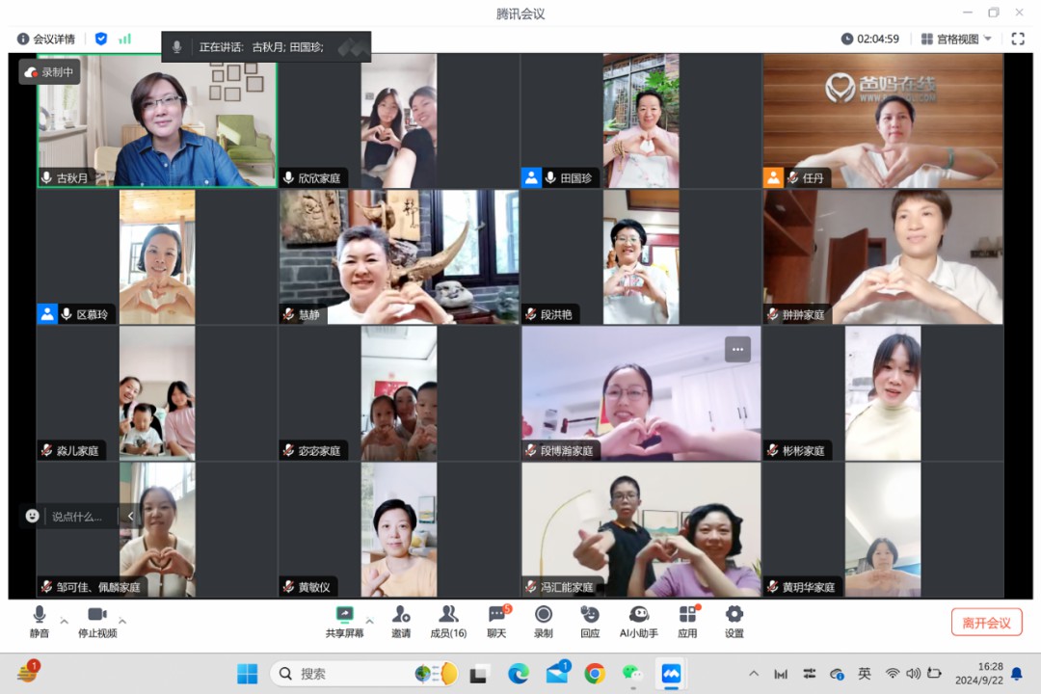Open the 宫格视图 layout dropdown
This screenshot has height=694, width=1041.
(957, 39)
